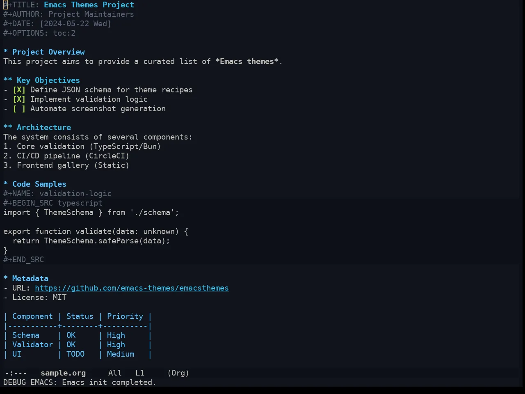Click the 'TODO' status cell in UI row
Image resolution: width=525 pixels, height=394 pixels.
point(75,354)
